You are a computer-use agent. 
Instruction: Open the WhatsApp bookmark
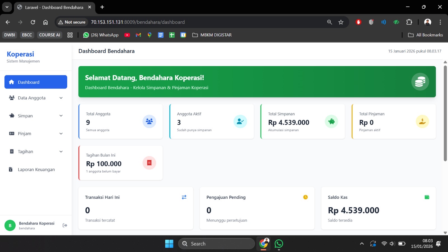tap(101, 35)
